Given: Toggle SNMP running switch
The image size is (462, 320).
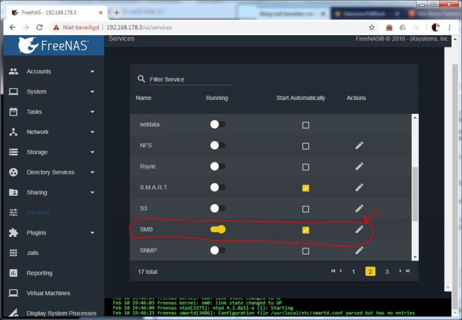Looking at the screenshot, I should tap(218, 251).
